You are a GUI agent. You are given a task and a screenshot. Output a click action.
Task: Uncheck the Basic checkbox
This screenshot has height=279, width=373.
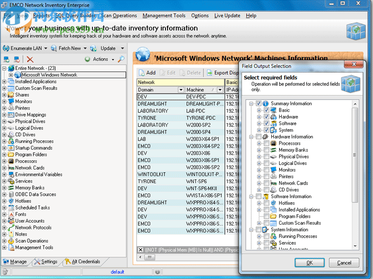[267, 110]
